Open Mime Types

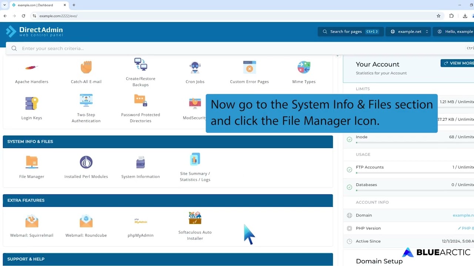(x=304, y=67)
